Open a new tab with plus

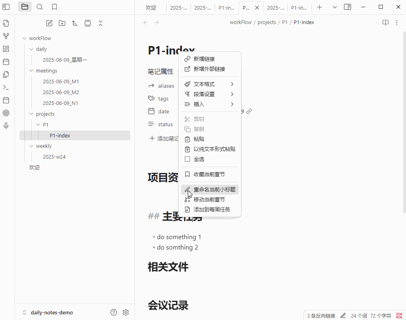(320, 7)
